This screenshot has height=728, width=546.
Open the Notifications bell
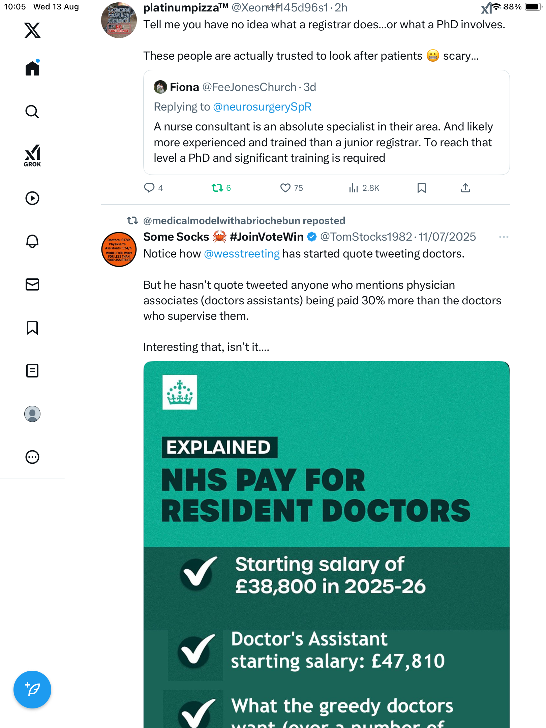tap(32, 241)
